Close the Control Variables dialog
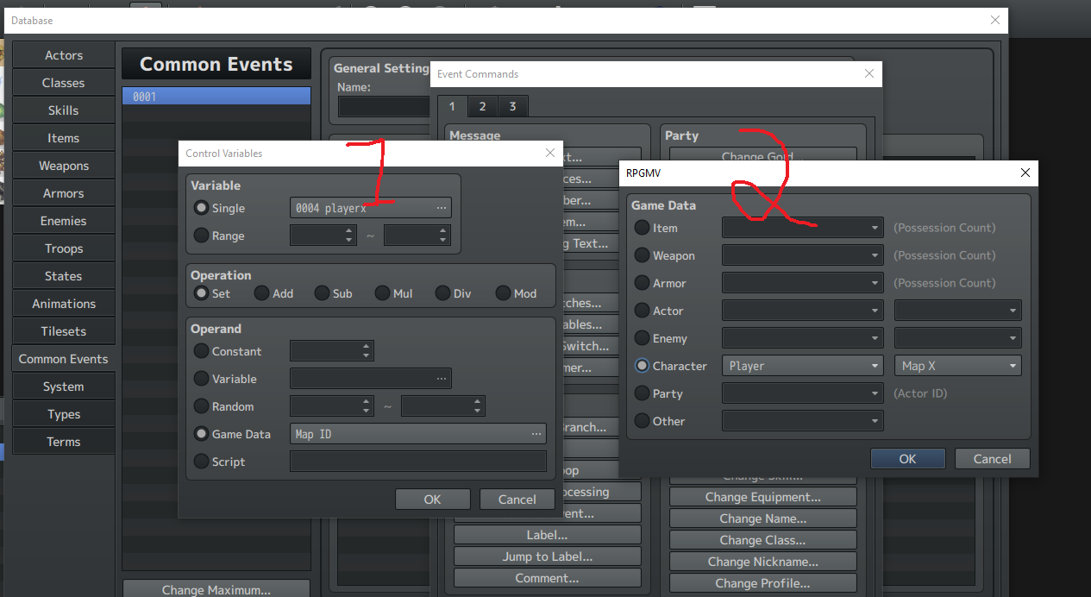Screen dimensions: 1091x597 [x=550, y=153]
